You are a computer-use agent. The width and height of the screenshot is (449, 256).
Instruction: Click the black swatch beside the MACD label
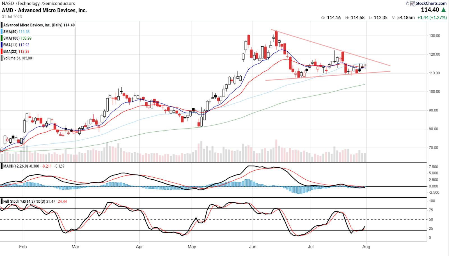(x=2, y=166)
